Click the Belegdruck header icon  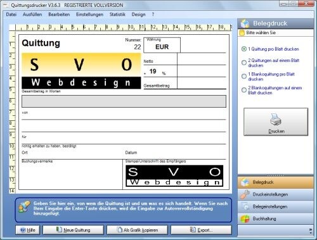(245, 23)
